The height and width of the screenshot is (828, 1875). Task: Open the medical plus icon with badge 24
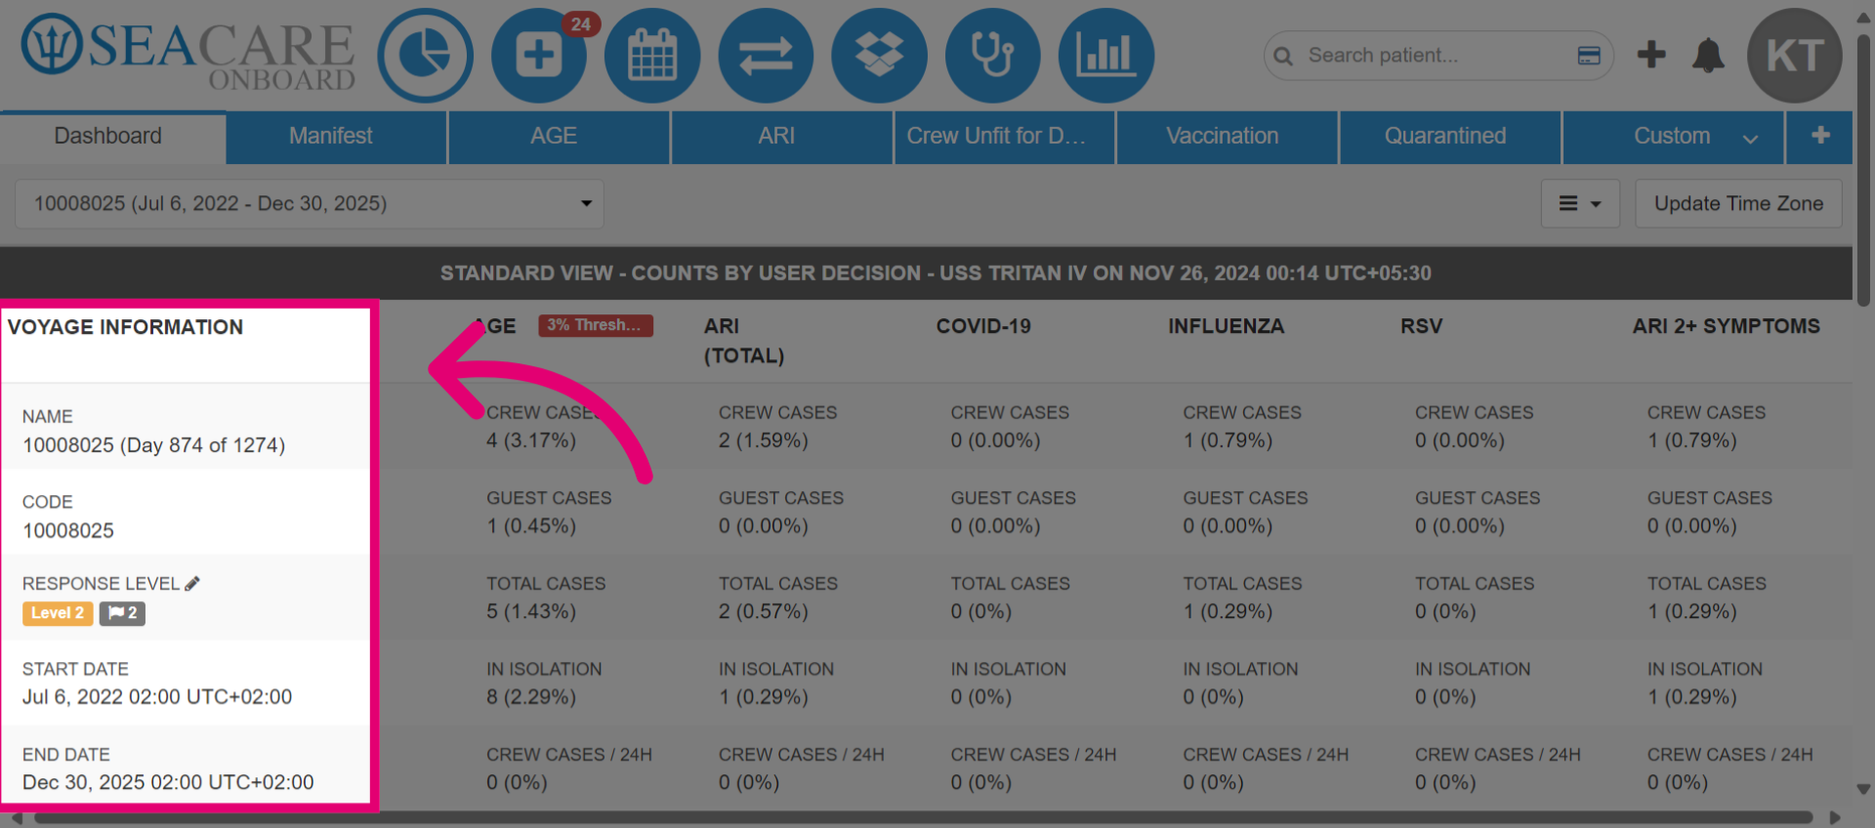539,56
